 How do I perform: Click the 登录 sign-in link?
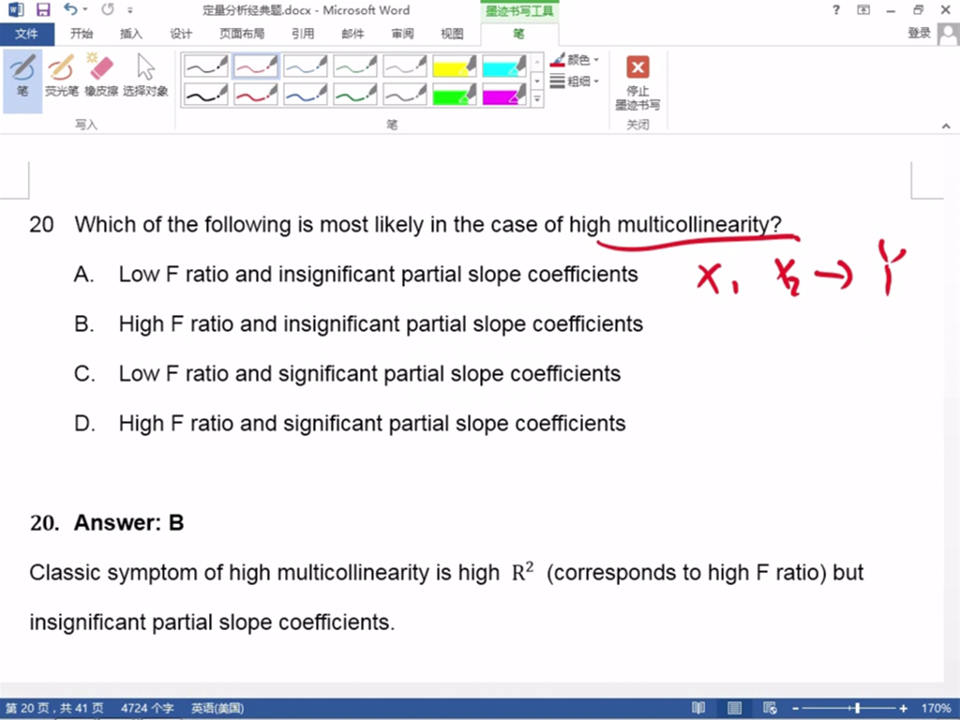coord(919,34)
